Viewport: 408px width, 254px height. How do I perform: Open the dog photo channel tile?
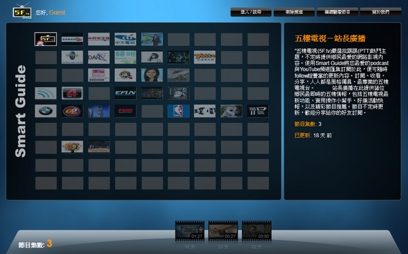click(x=231, y=111)
